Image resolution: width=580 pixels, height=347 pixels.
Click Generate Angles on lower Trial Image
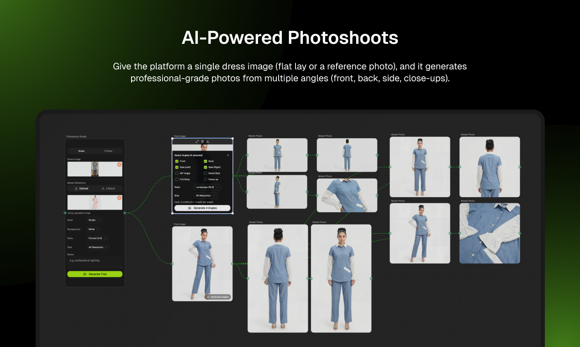tap(217, 297)
